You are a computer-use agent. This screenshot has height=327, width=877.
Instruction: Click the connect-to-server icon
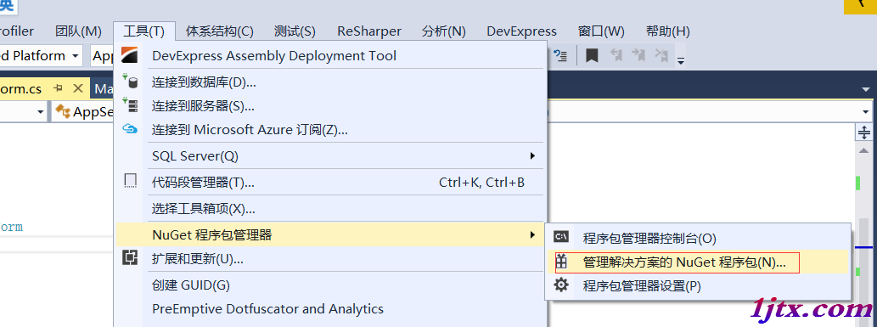130,104
